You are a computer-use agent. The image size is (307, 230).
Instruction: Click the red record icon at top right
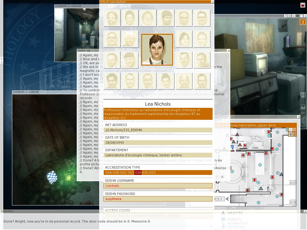point(303,5)
